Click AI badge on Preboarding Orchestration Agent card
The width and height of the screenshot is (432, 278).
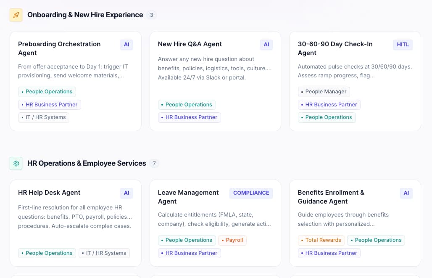click(126, 45)
